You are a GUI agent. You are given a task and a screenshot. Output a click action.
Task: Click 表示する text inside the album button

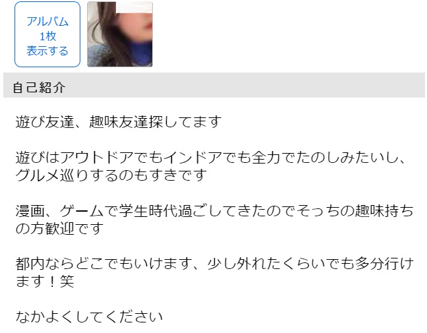[x=47, y=51]
